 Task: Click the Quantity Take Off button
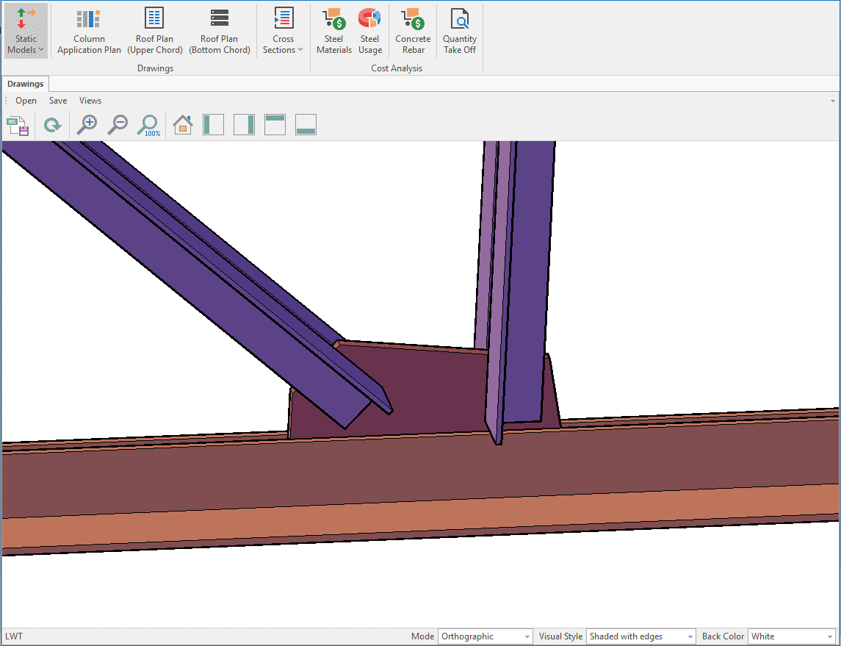coord(460,32)
